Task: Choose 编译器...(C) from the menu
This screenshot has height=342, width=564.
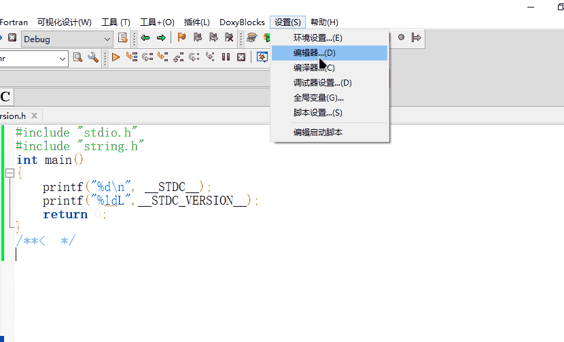Action: point(330,68)
